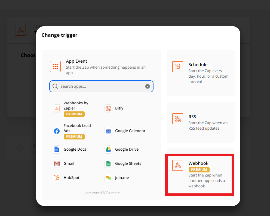Click the dimmed webhook trigger icon behind dialog

tap(20, 30)
